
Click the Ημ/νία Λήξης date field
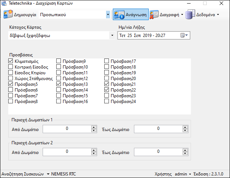(154, 35)
